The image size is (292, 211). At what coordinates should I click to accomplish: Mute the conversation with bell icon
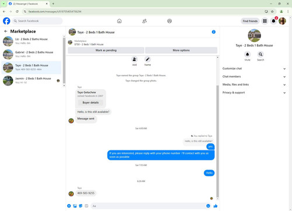pyautogui.click(x=248, y=54)
